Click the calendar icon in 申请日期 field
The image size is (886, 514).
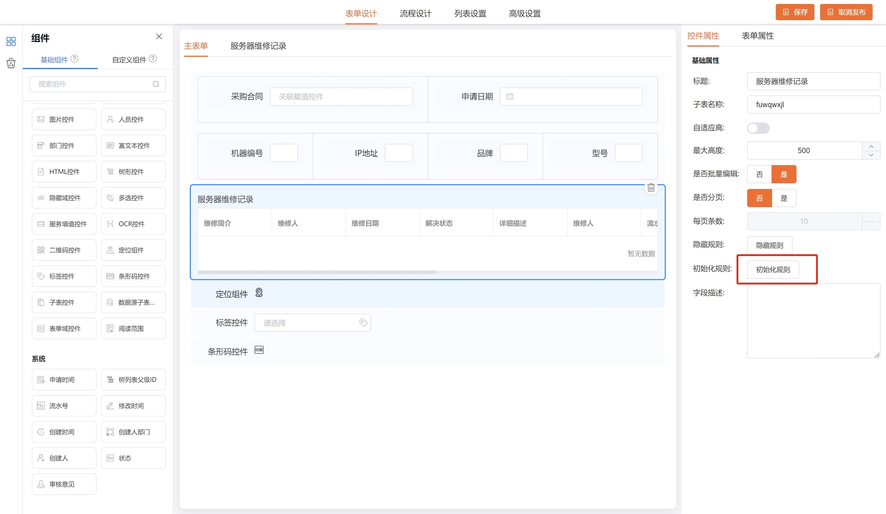[x=509, y=97]
